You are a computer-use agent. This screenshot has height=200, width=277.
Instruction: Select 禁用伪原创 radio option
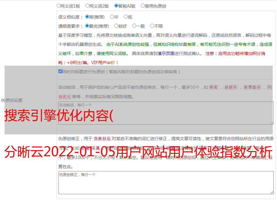click(143, 6)
